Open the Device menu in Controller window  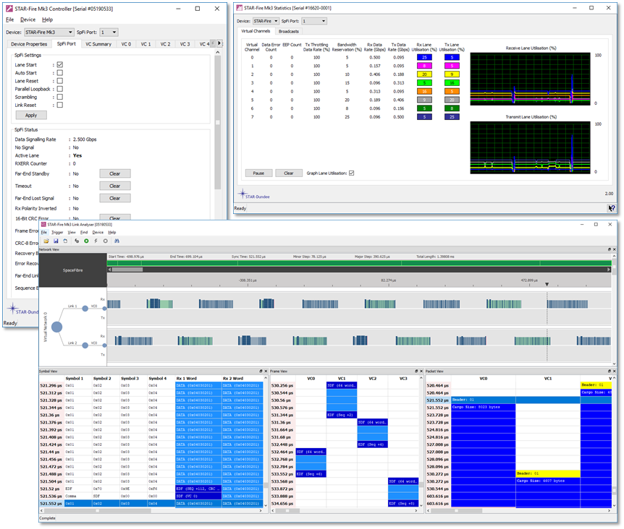pyautogui.click(x=28, y=20)
